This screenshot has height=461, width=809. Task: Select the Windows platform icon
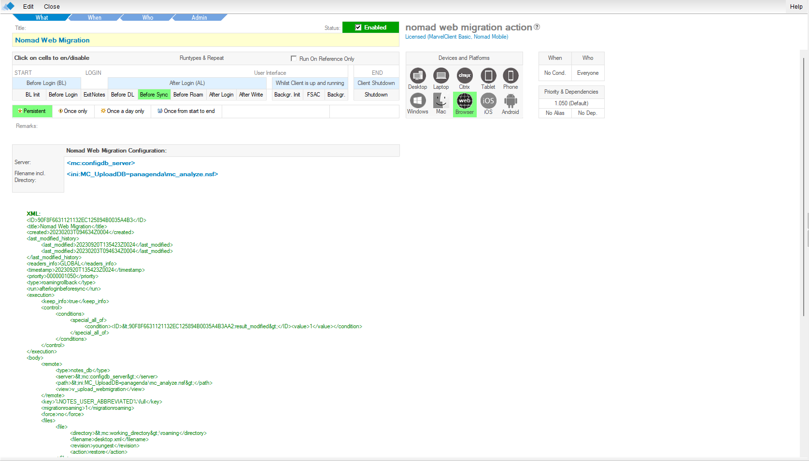[417, 101]
